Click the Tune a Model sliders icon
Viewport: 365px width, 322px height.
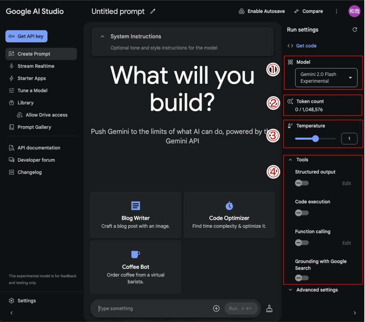point(11,90)
